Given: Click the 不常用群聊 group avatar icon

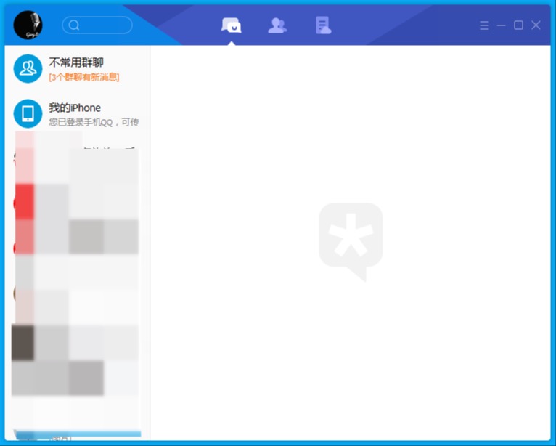Looking at the screenshot, I should click(x=28, y=68).
